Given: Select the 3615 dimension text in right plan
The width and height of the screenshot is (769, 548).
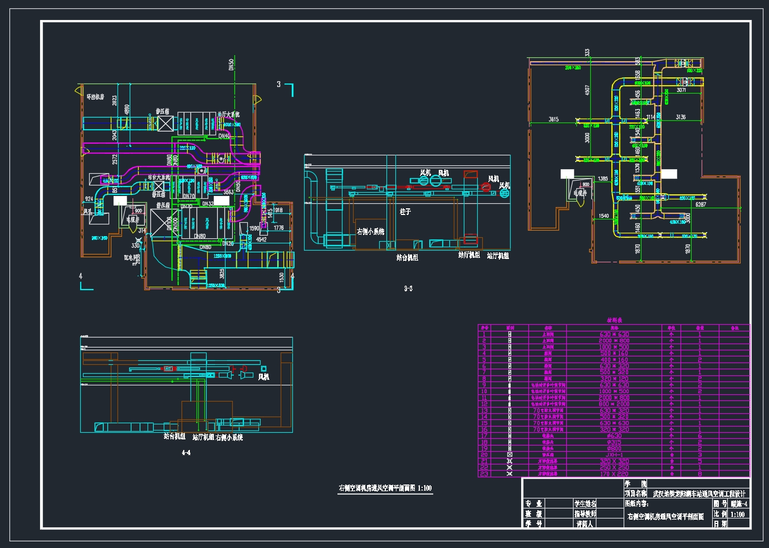Looking at the screenshot, I should [554, 119].
